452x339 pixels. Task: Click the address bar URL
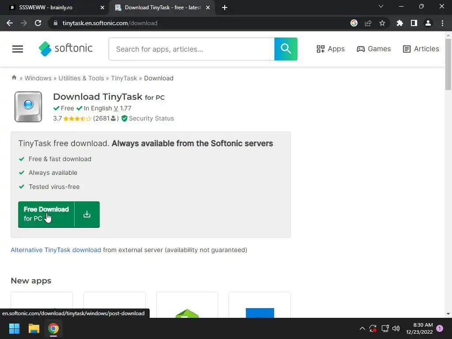[110, 23]
